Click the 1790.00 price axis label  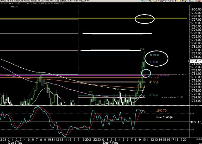point(196,43)
